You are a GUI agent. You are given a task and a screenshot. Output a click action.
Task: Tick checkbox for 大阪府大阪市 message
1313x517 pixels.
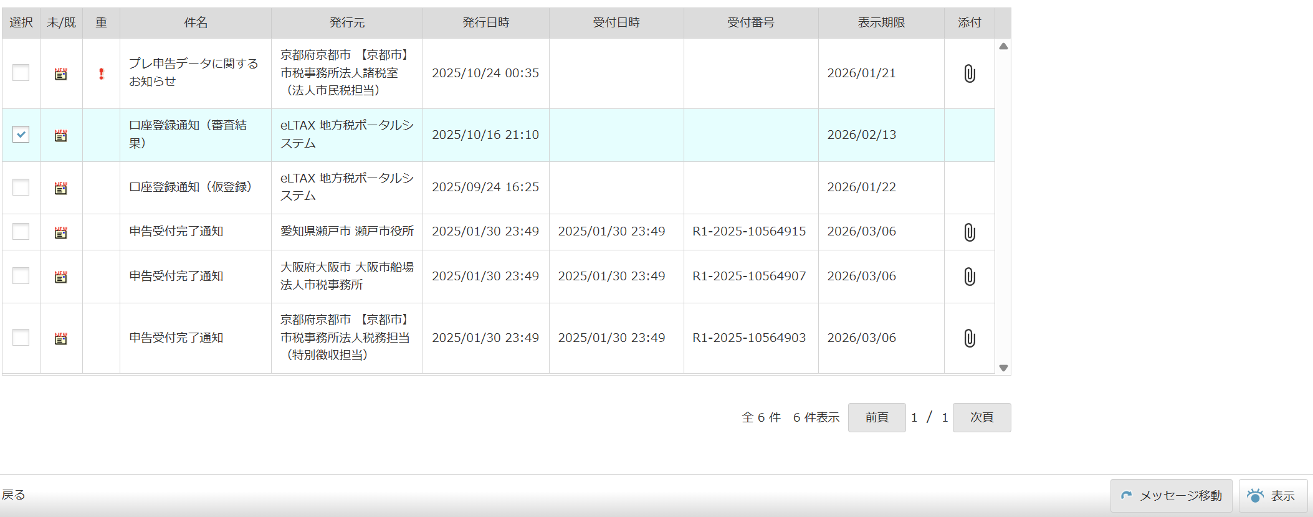[x=21, y=276]
